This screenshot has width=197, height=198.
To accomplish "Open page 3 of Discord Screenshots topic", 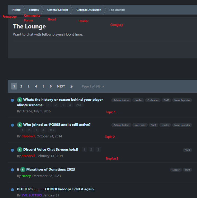I will [x=98, y=150].
